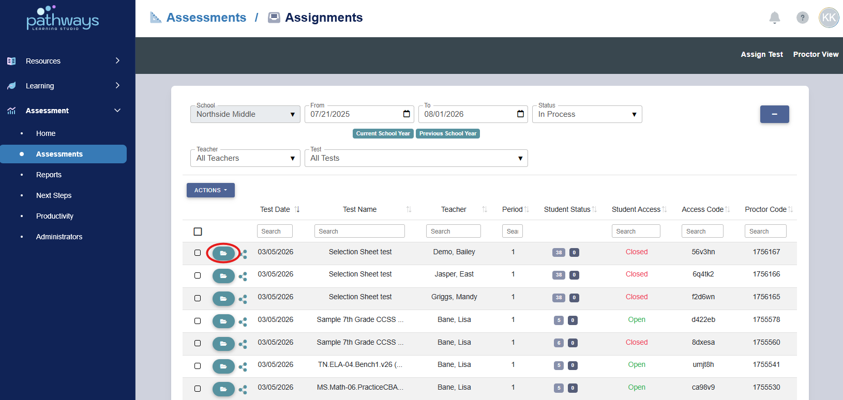Check the box for Griggs, Mandy row
Screen dimensions: 843x400
coord(198,298)
